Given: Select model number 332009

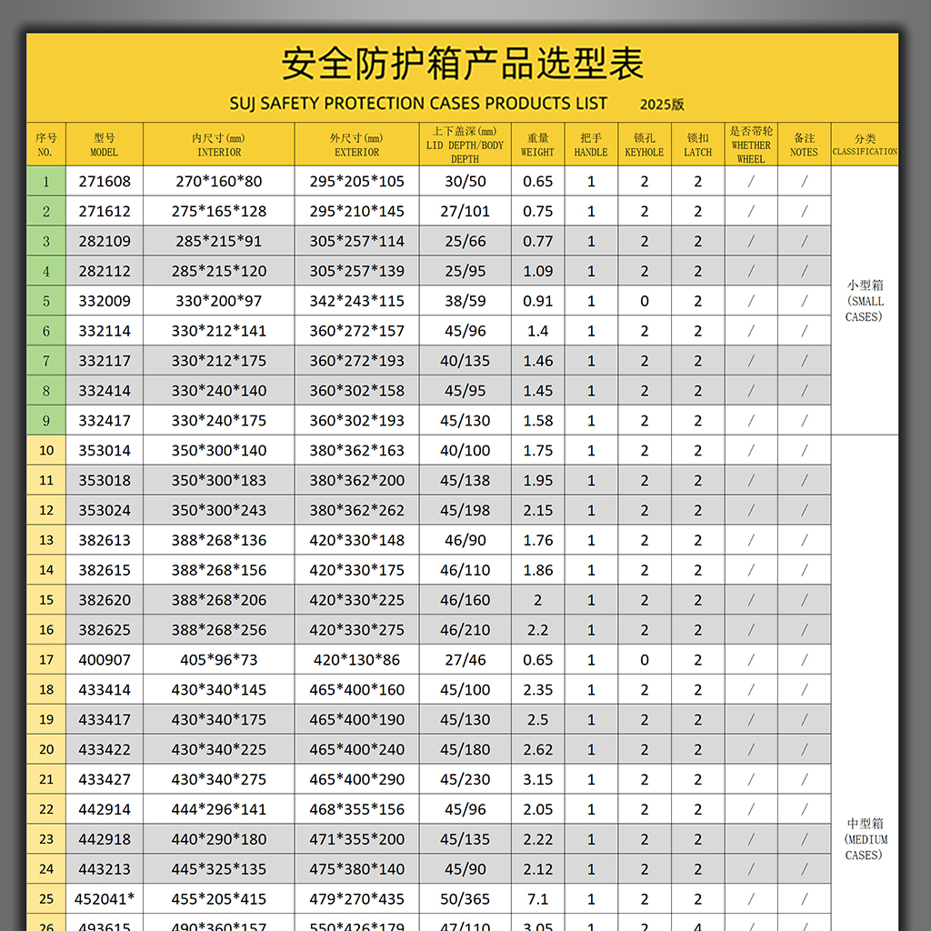Looking at the screenshot, I should pyautogui.click(x=105, y=301).
